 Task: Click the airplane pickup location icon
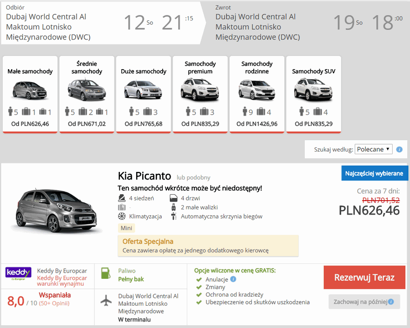106,300
